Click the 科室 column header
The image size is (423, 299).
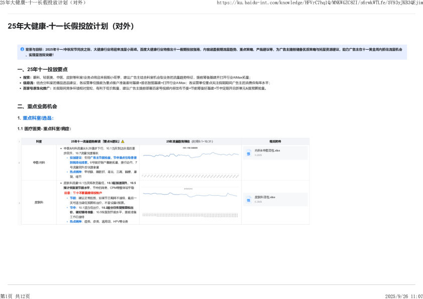tap(39, 141)
